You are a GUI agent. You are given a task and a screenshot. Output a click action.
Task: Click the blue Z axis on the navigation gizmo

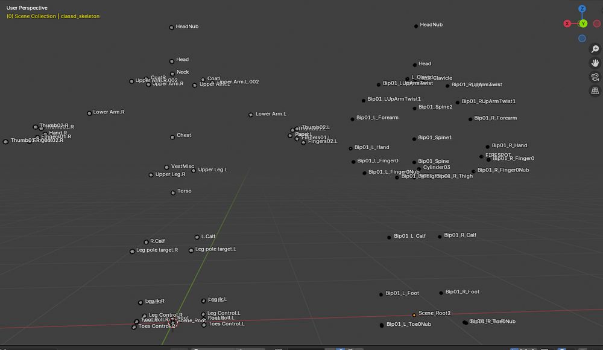(x=582, y=8)
